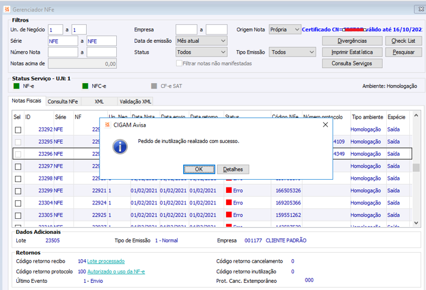
Task: Open the Tipo Emissão dropdown
Action: tap(292, 52)
